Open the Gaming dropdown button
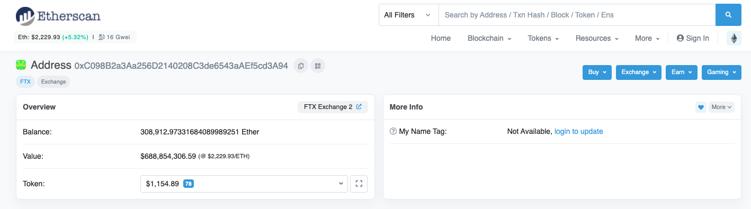Viewport: 751px width, 209px height. click(x=721, y=72)
